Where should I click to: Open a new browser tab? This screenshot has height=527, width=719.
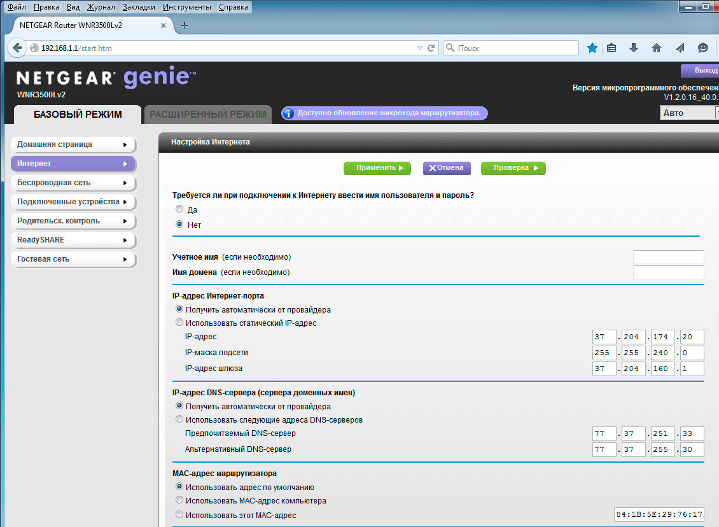pos(185,25)
